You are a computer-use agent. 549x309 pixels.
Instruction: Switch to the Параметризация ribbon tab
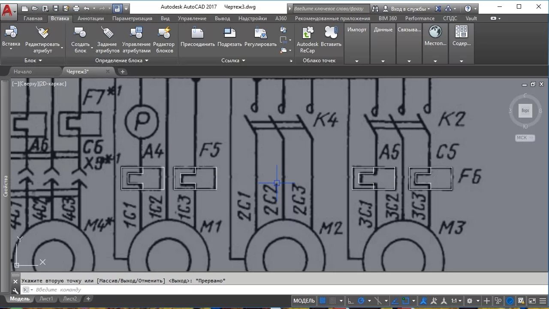click(132, 18)
